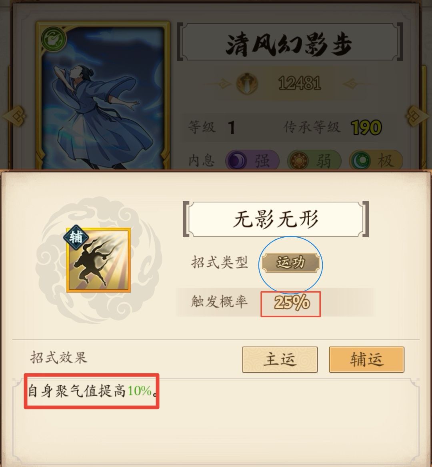The height and width of the screenshot is (467, 432).
Task: Go to previous card with left arrow
Action: (14, 116)
